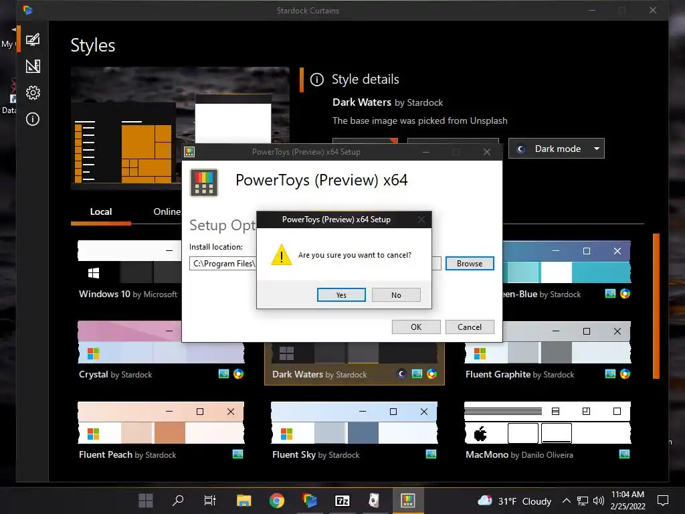Click Cancel in PowerToys setup options
This screenshot has width=685, height=514.
[x=470, y=327]
